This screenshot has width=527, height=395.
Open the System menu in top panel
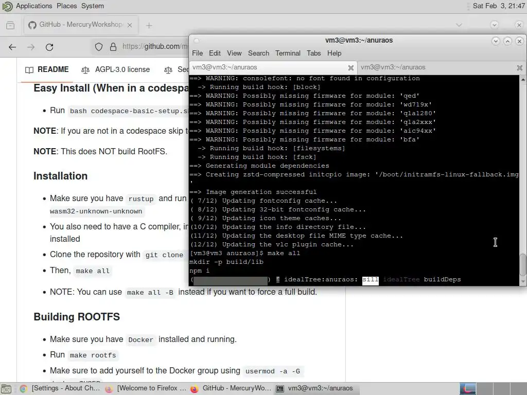(x=93, y=6)
